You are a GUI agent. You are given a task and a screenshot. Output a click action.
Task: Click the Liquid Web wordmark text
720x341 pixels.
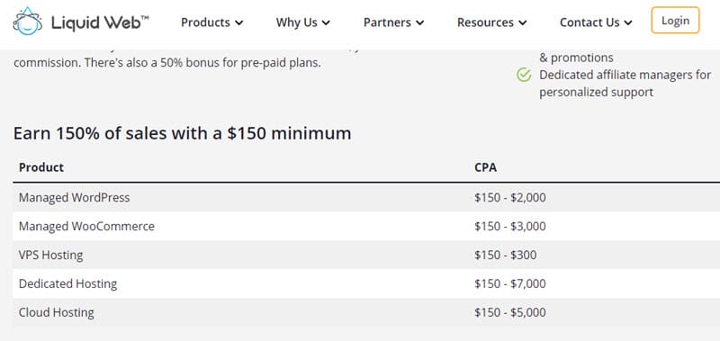[100, 22]
